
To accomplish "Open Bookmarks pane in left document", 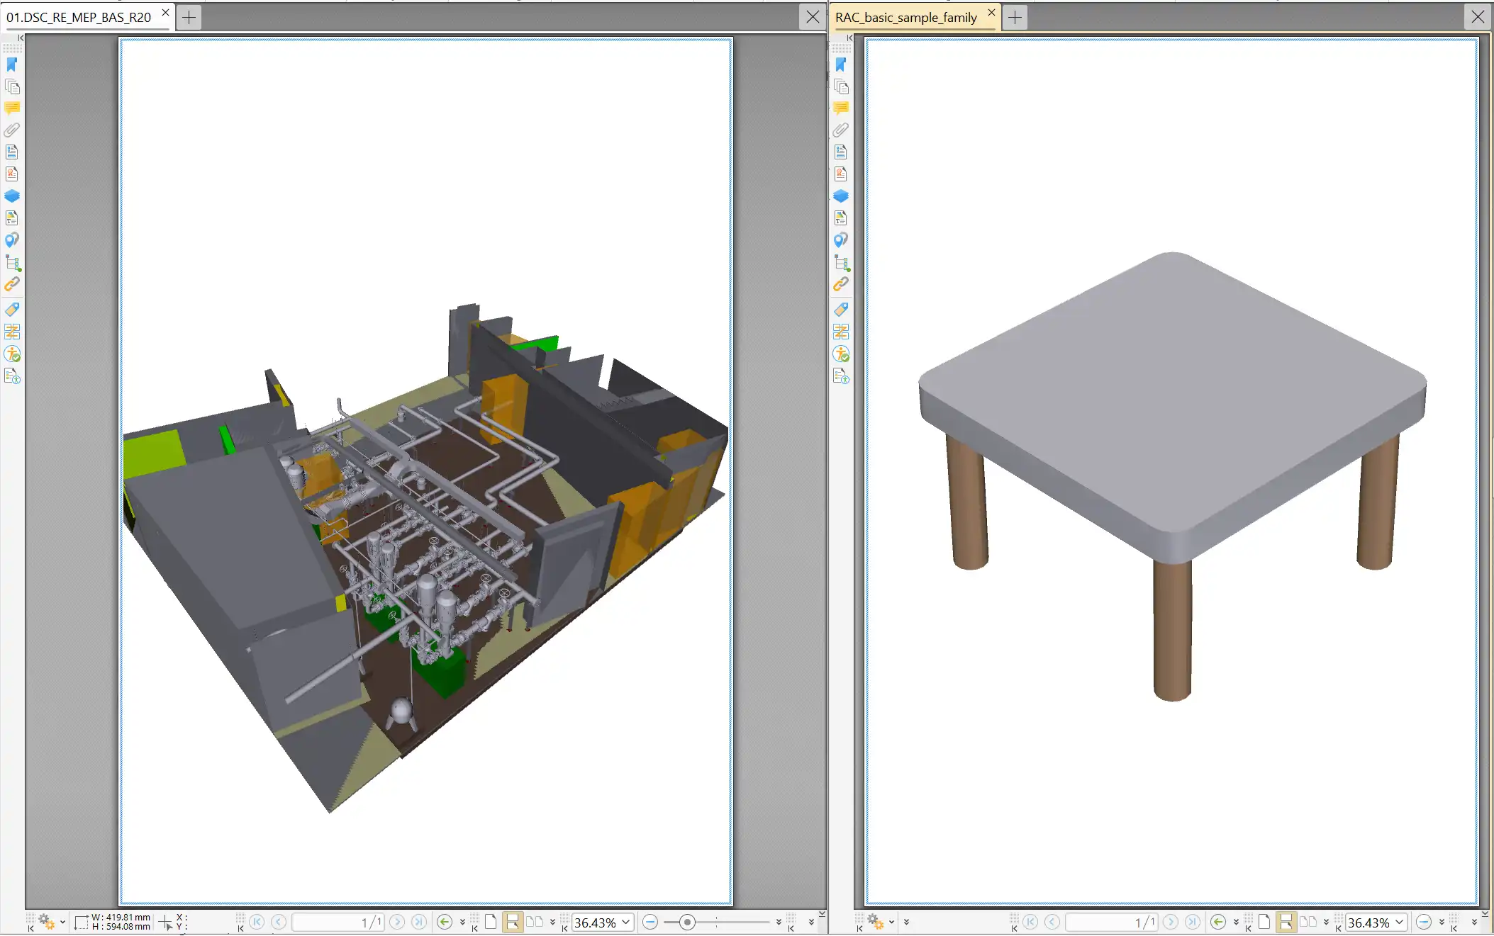I will point(12,64).
